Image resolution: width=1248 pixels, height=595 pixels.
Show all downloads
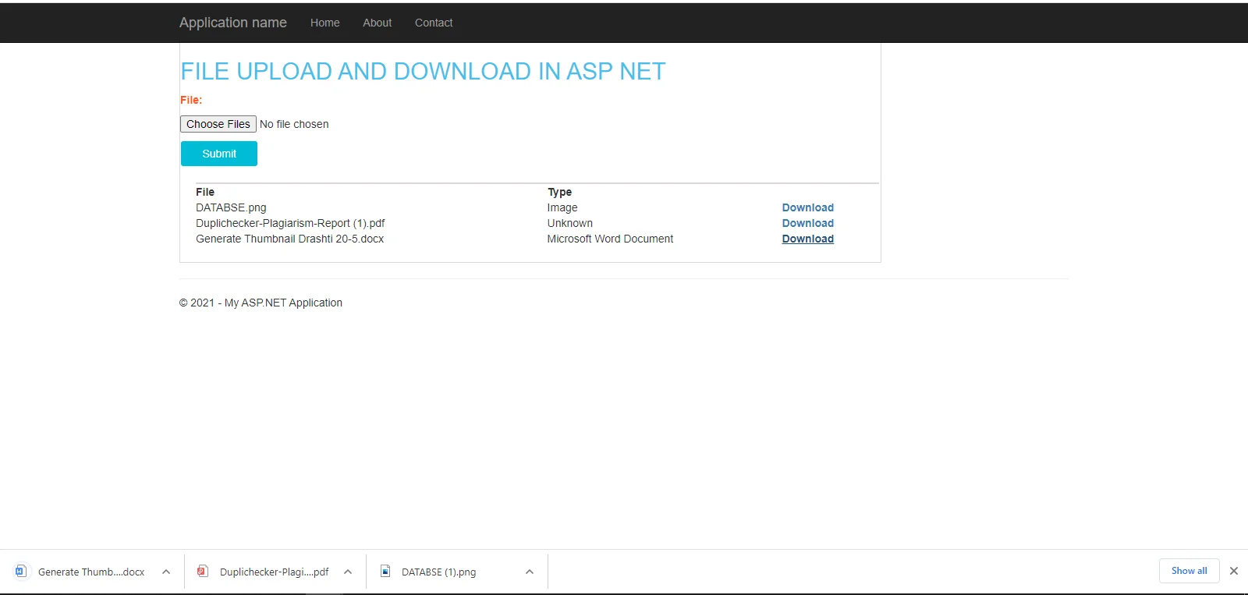[1189, 571]
